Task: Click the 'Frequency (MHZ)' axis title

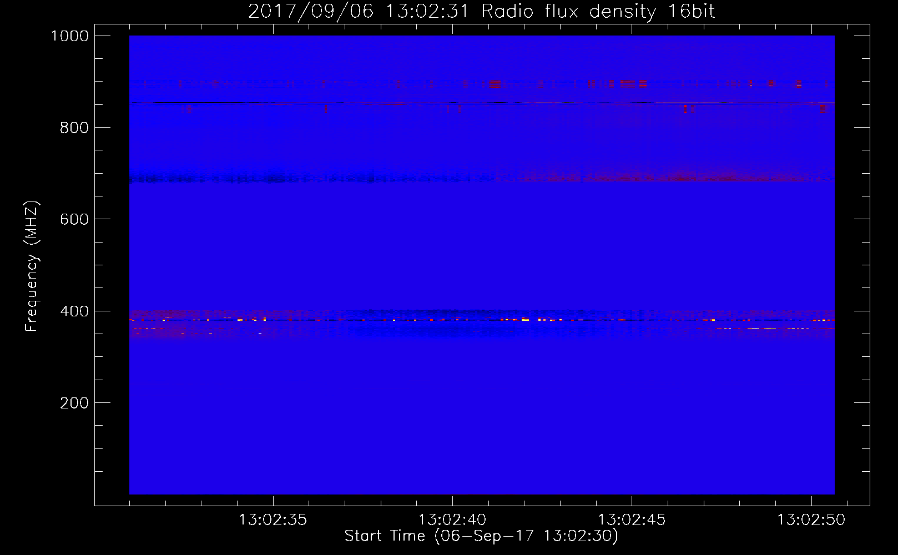Action: 32,266
